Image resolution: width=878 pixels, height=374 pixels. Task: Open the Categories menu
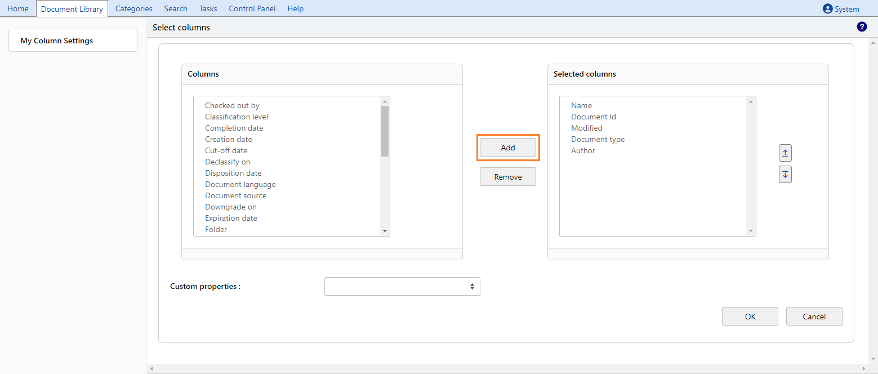(133, 8)
